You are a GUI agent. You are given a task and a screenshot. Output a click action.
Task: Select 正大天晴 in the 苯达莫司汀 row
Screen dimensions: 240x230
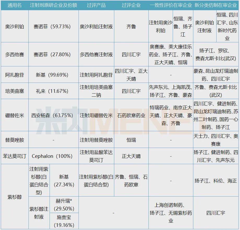pos(131,156)
